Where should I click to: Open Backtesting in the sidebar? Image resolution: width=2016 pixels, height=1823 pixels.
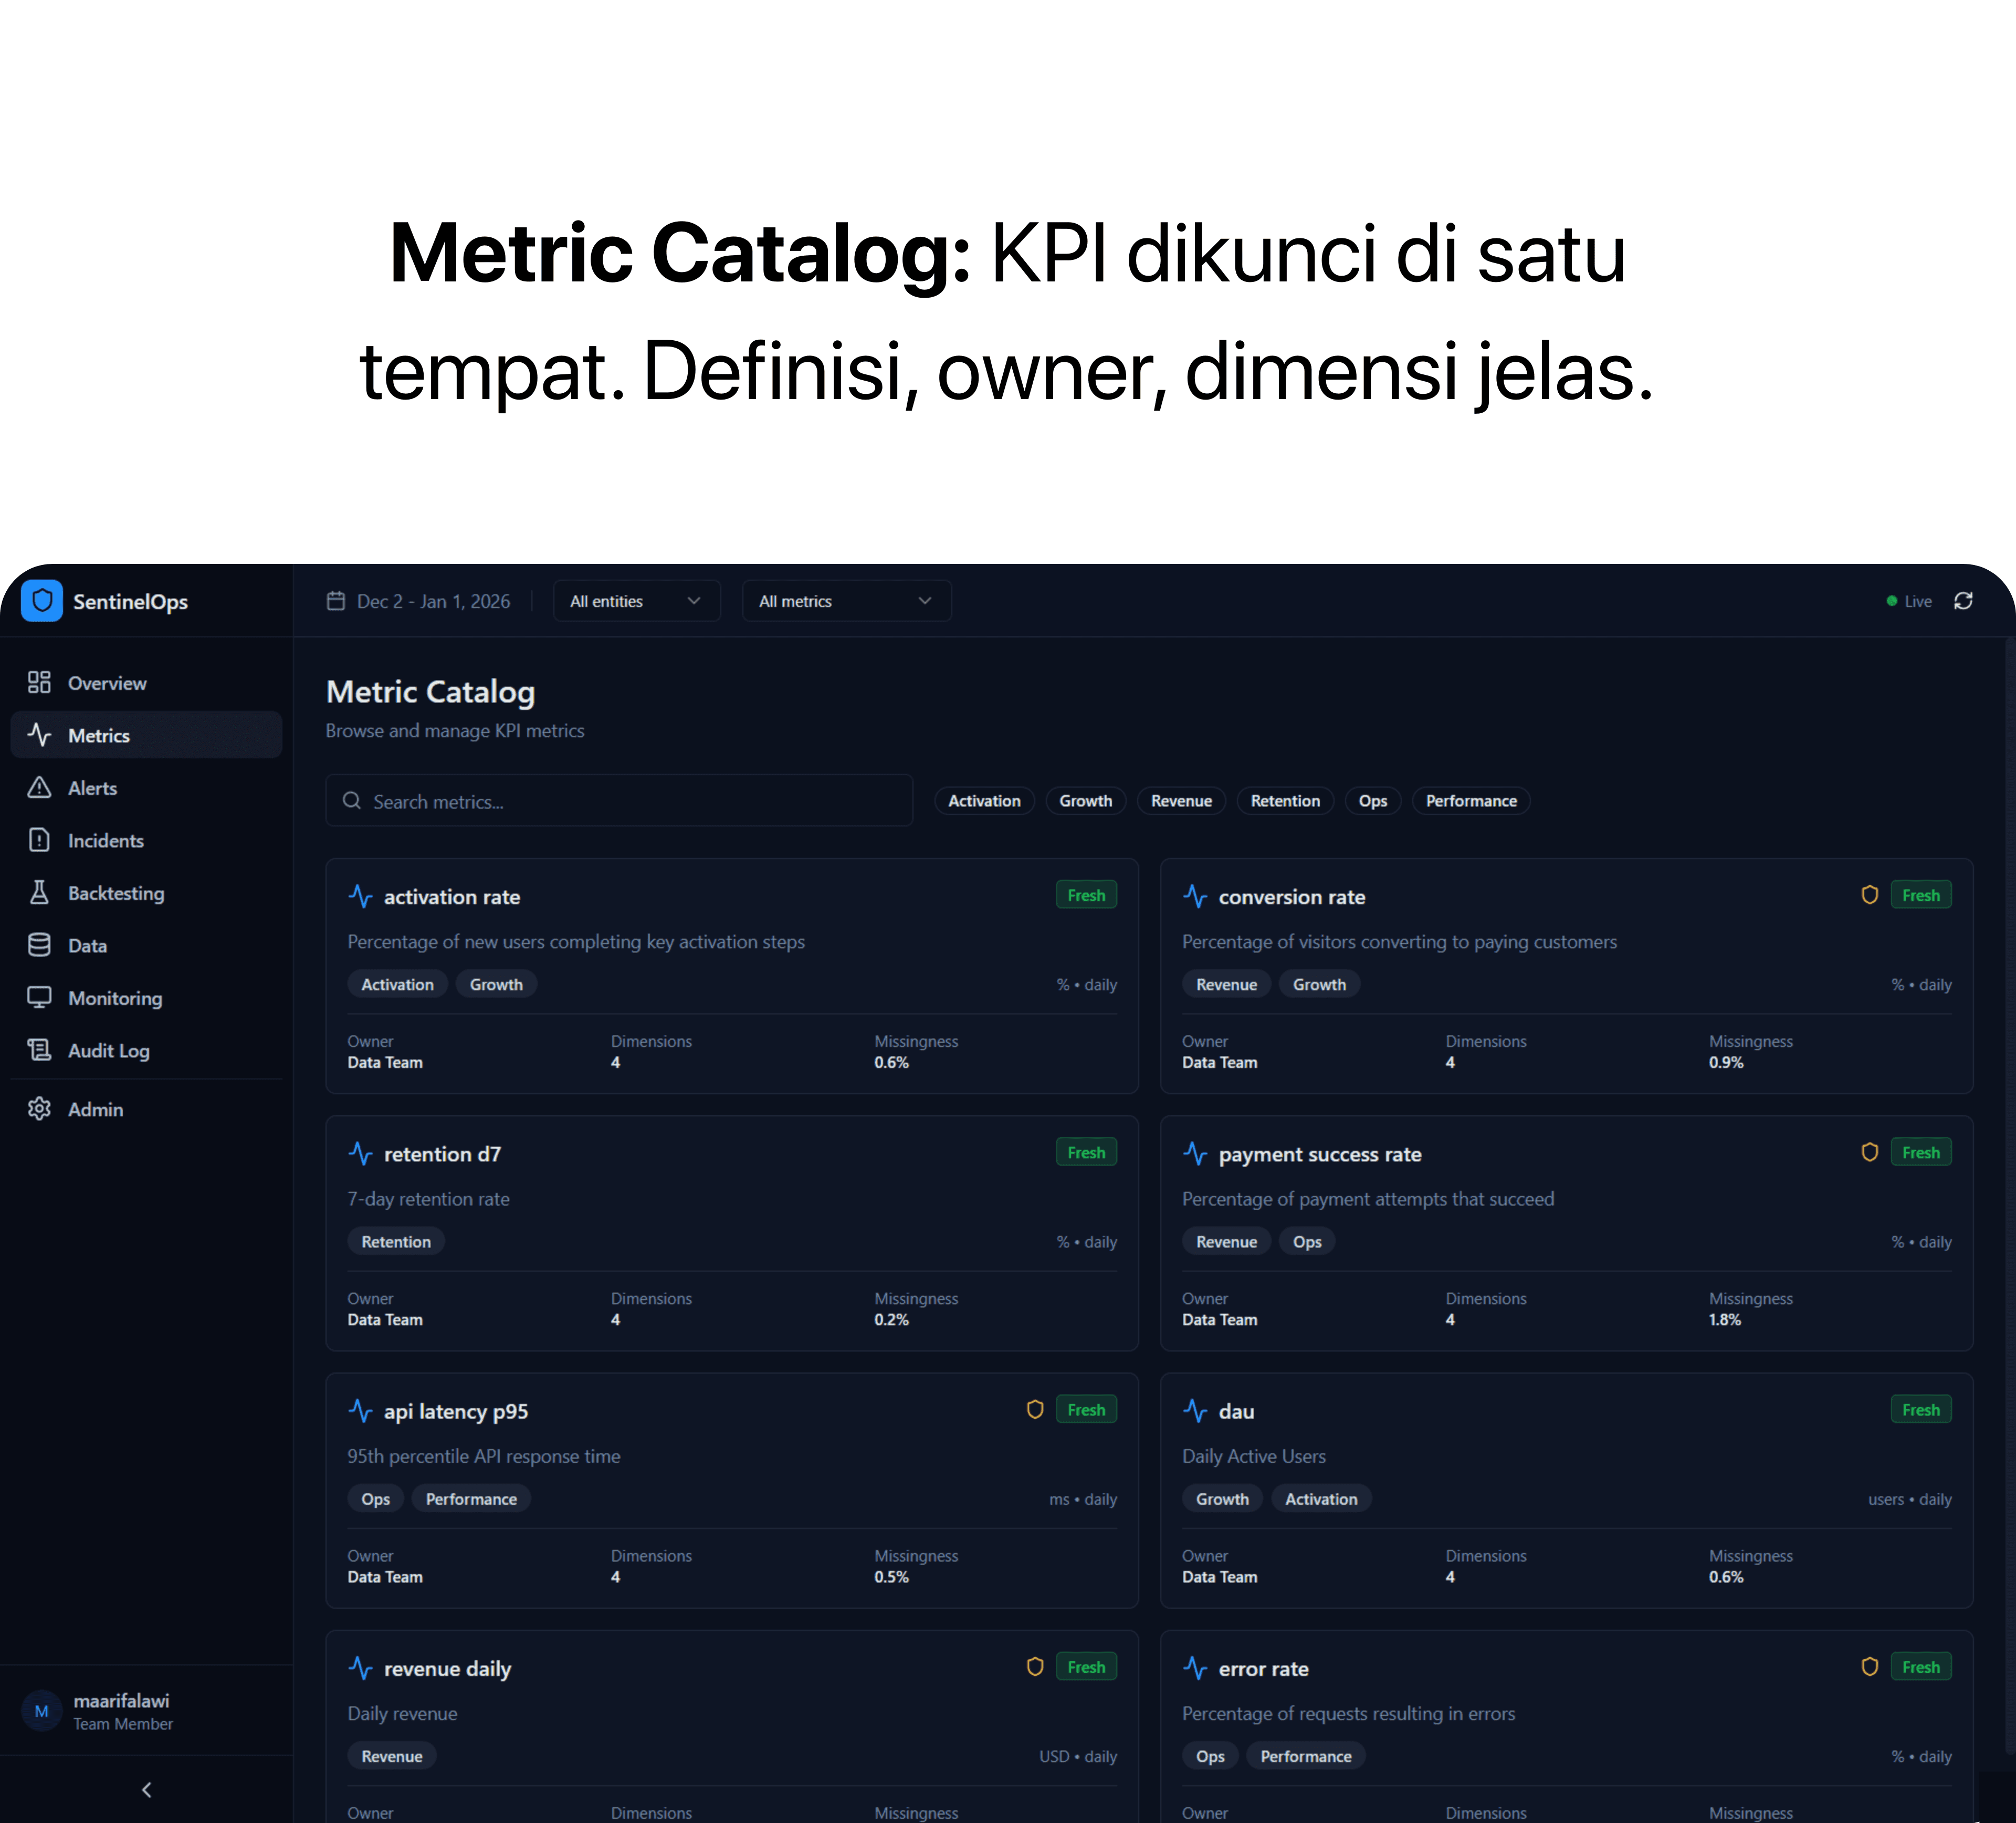coord(115,893)
